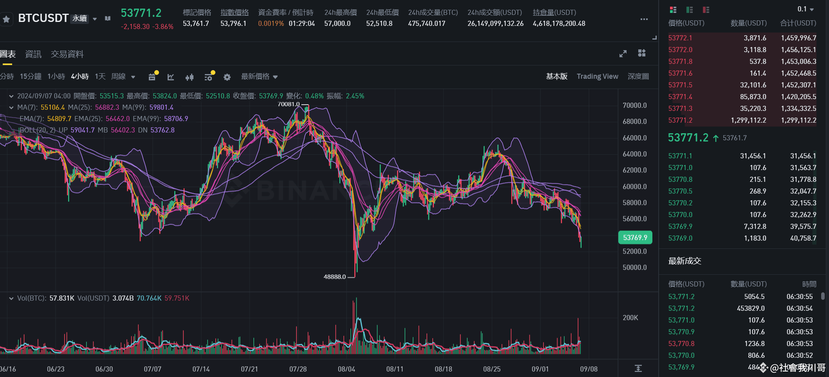Click the fullscreen expand icon above the chart
Image resolution: width=829 pixels, height=377 pixels.
pyautogui.click(x=623, y=54)
